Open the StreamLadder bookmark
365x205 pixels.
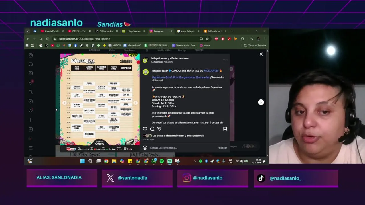point(184,45)
